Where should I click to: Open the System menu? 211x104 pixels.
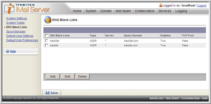[x=91, y=11]
